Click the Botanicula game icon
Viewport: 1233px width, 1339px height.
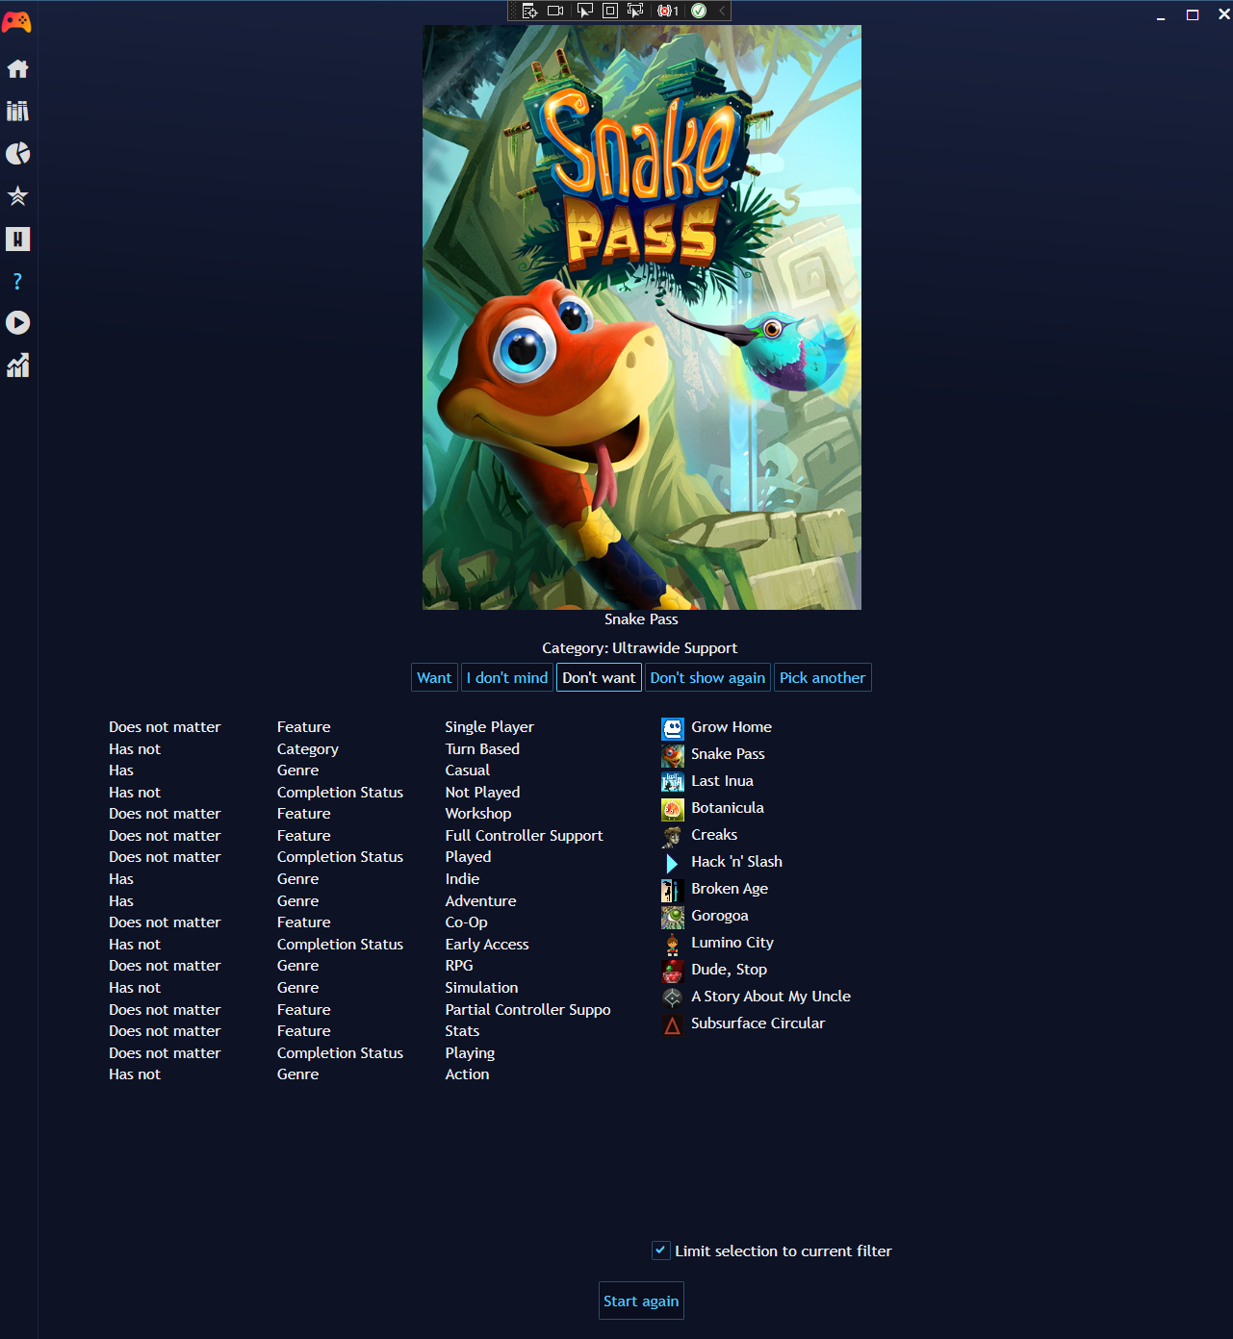click(x=673, y=809)
